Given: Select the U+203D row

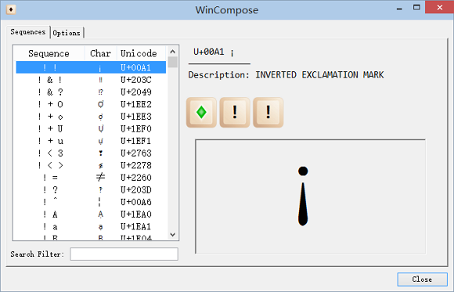Looking at the screenshot, I should pyautogui.click(x=91, y=189).
